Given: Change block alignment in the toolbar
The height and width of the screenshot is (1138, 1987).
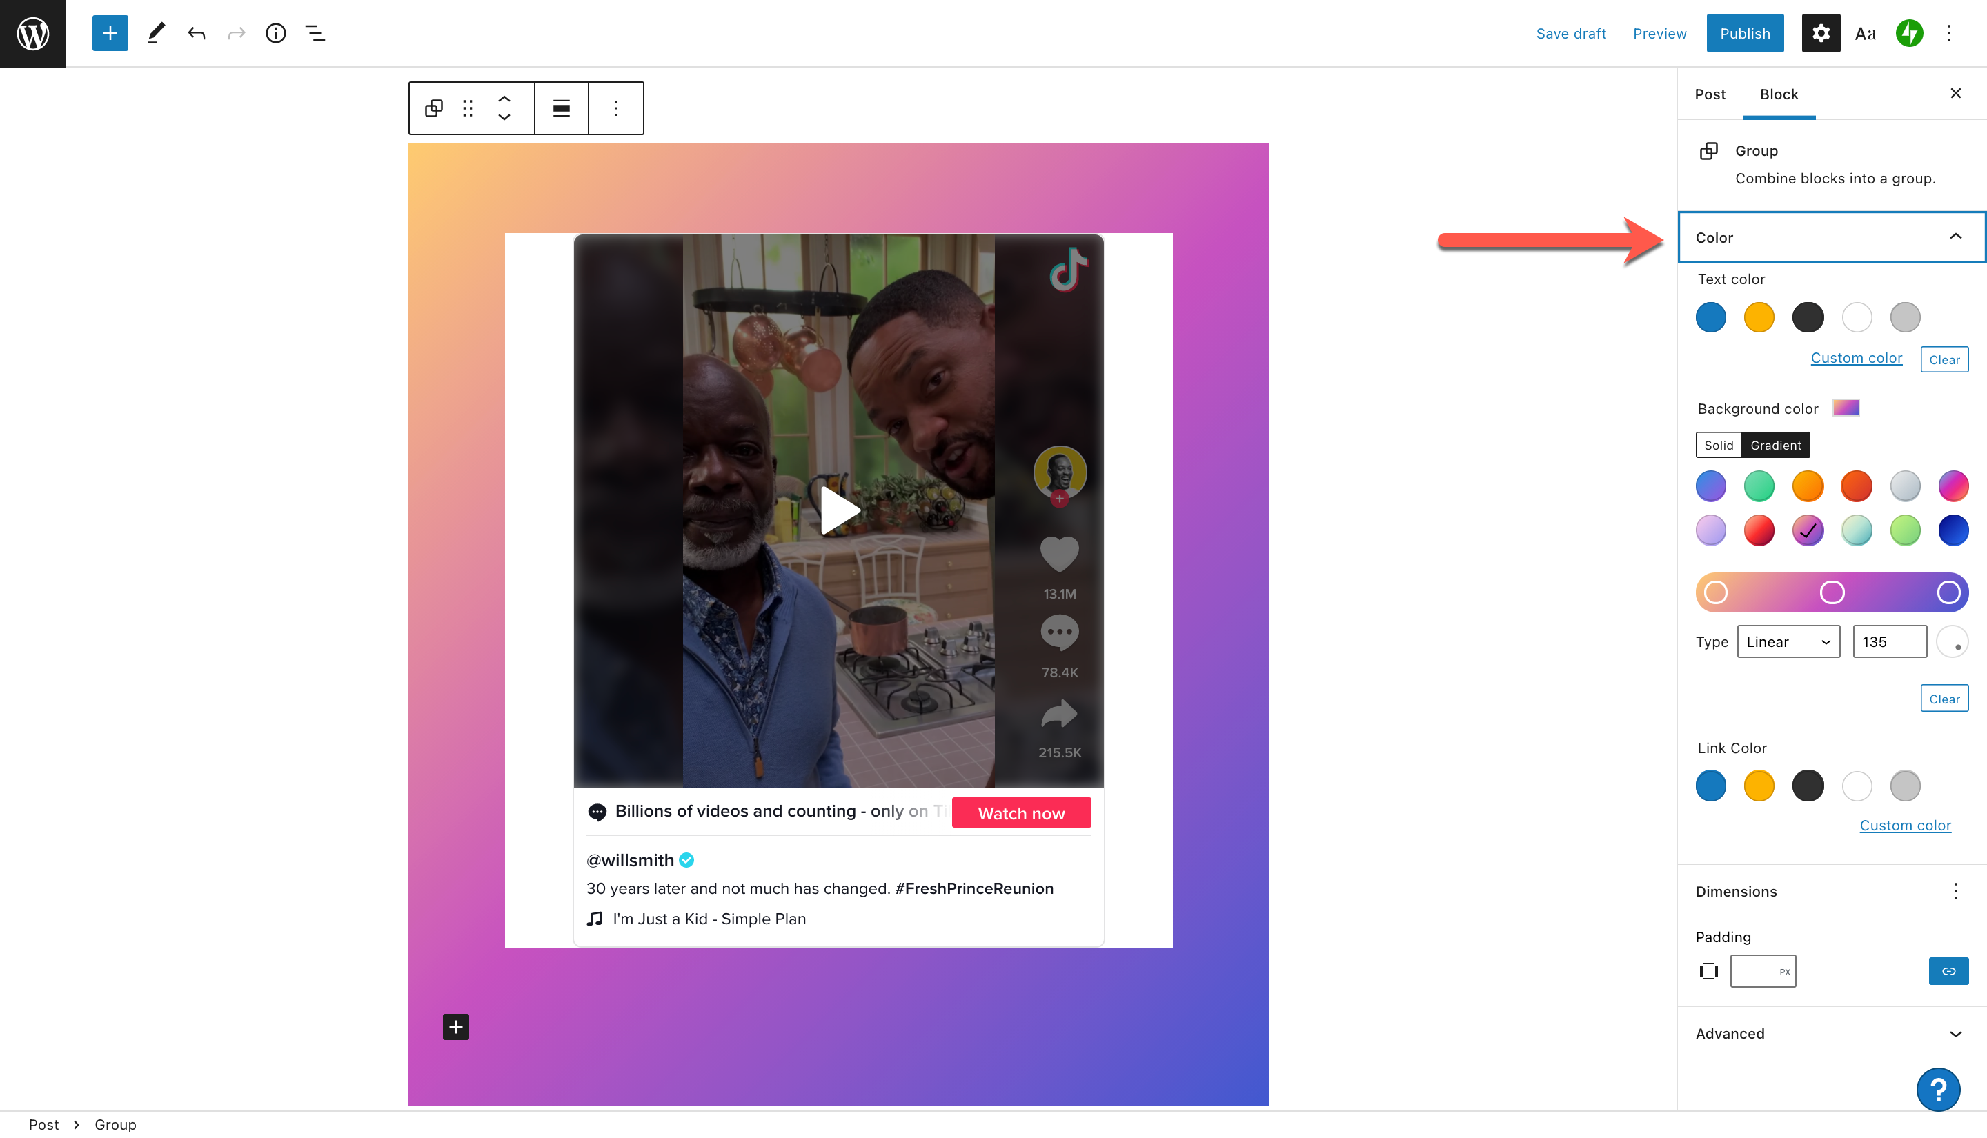Looking at the screenshot, I should (x=561, y=108).
